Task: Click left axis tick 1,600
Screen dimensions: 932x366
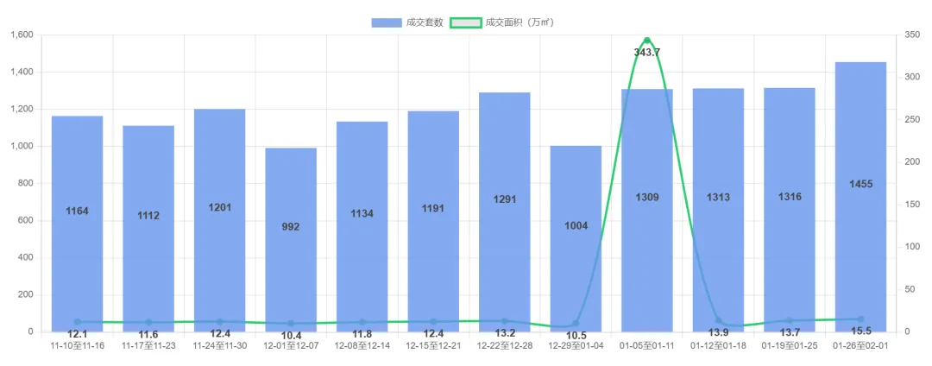Action: coord(22,35)
